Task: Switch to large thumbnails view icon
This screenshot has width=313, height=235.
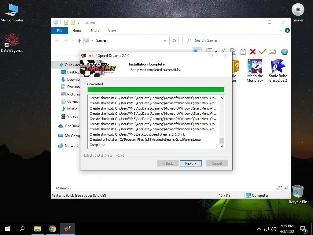Action: tap(286, 188)
